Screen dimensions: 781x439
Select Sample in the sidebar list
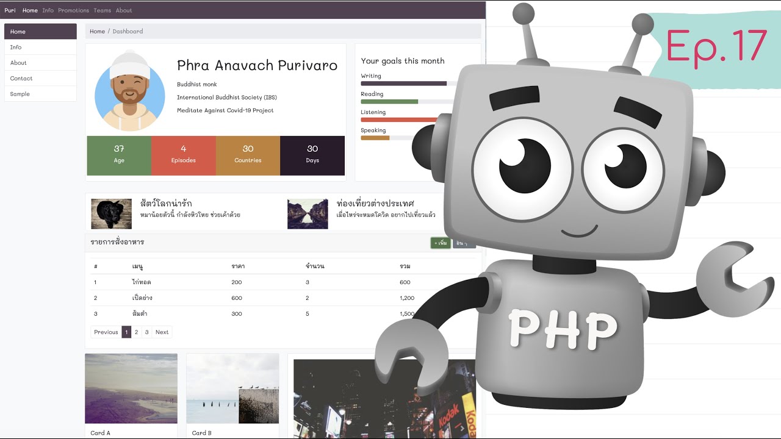[40, 94]
